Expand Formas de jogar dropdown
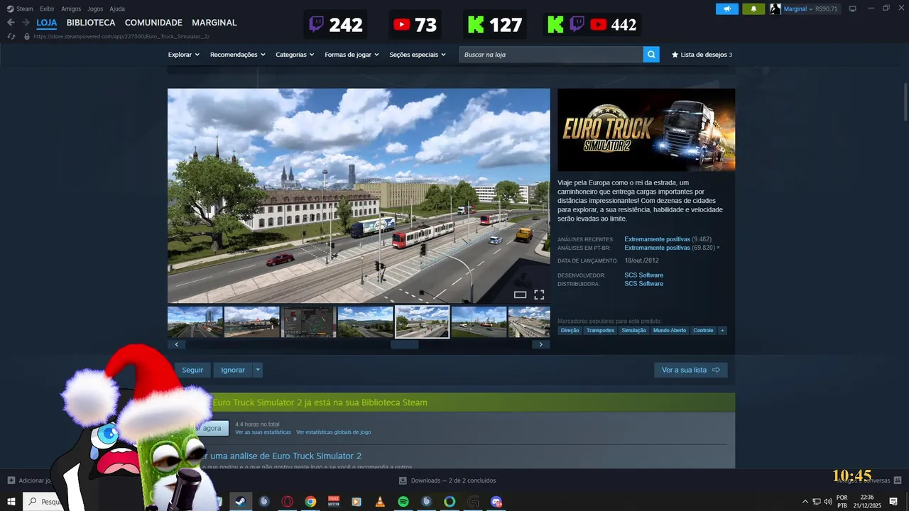This screenshot has width=909, height=511. [x=352, y=55]
